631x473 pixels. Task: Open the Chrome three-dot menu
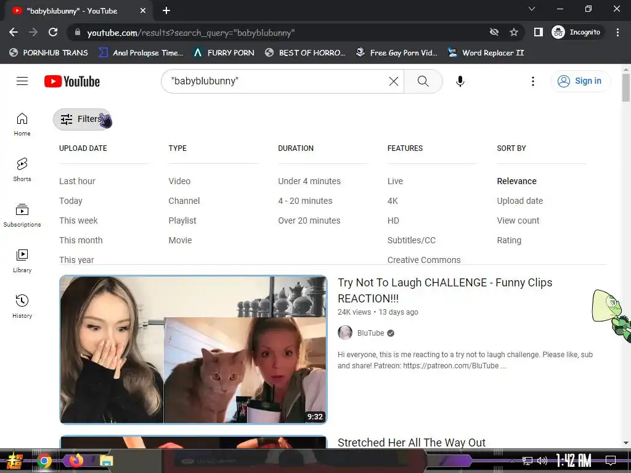tap(617, 32)
